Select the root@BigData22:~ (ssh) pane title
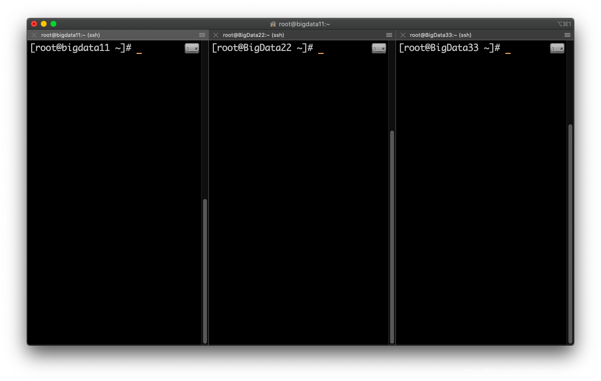The width and height of the screenshot is (601, 381). pos(254,35)
